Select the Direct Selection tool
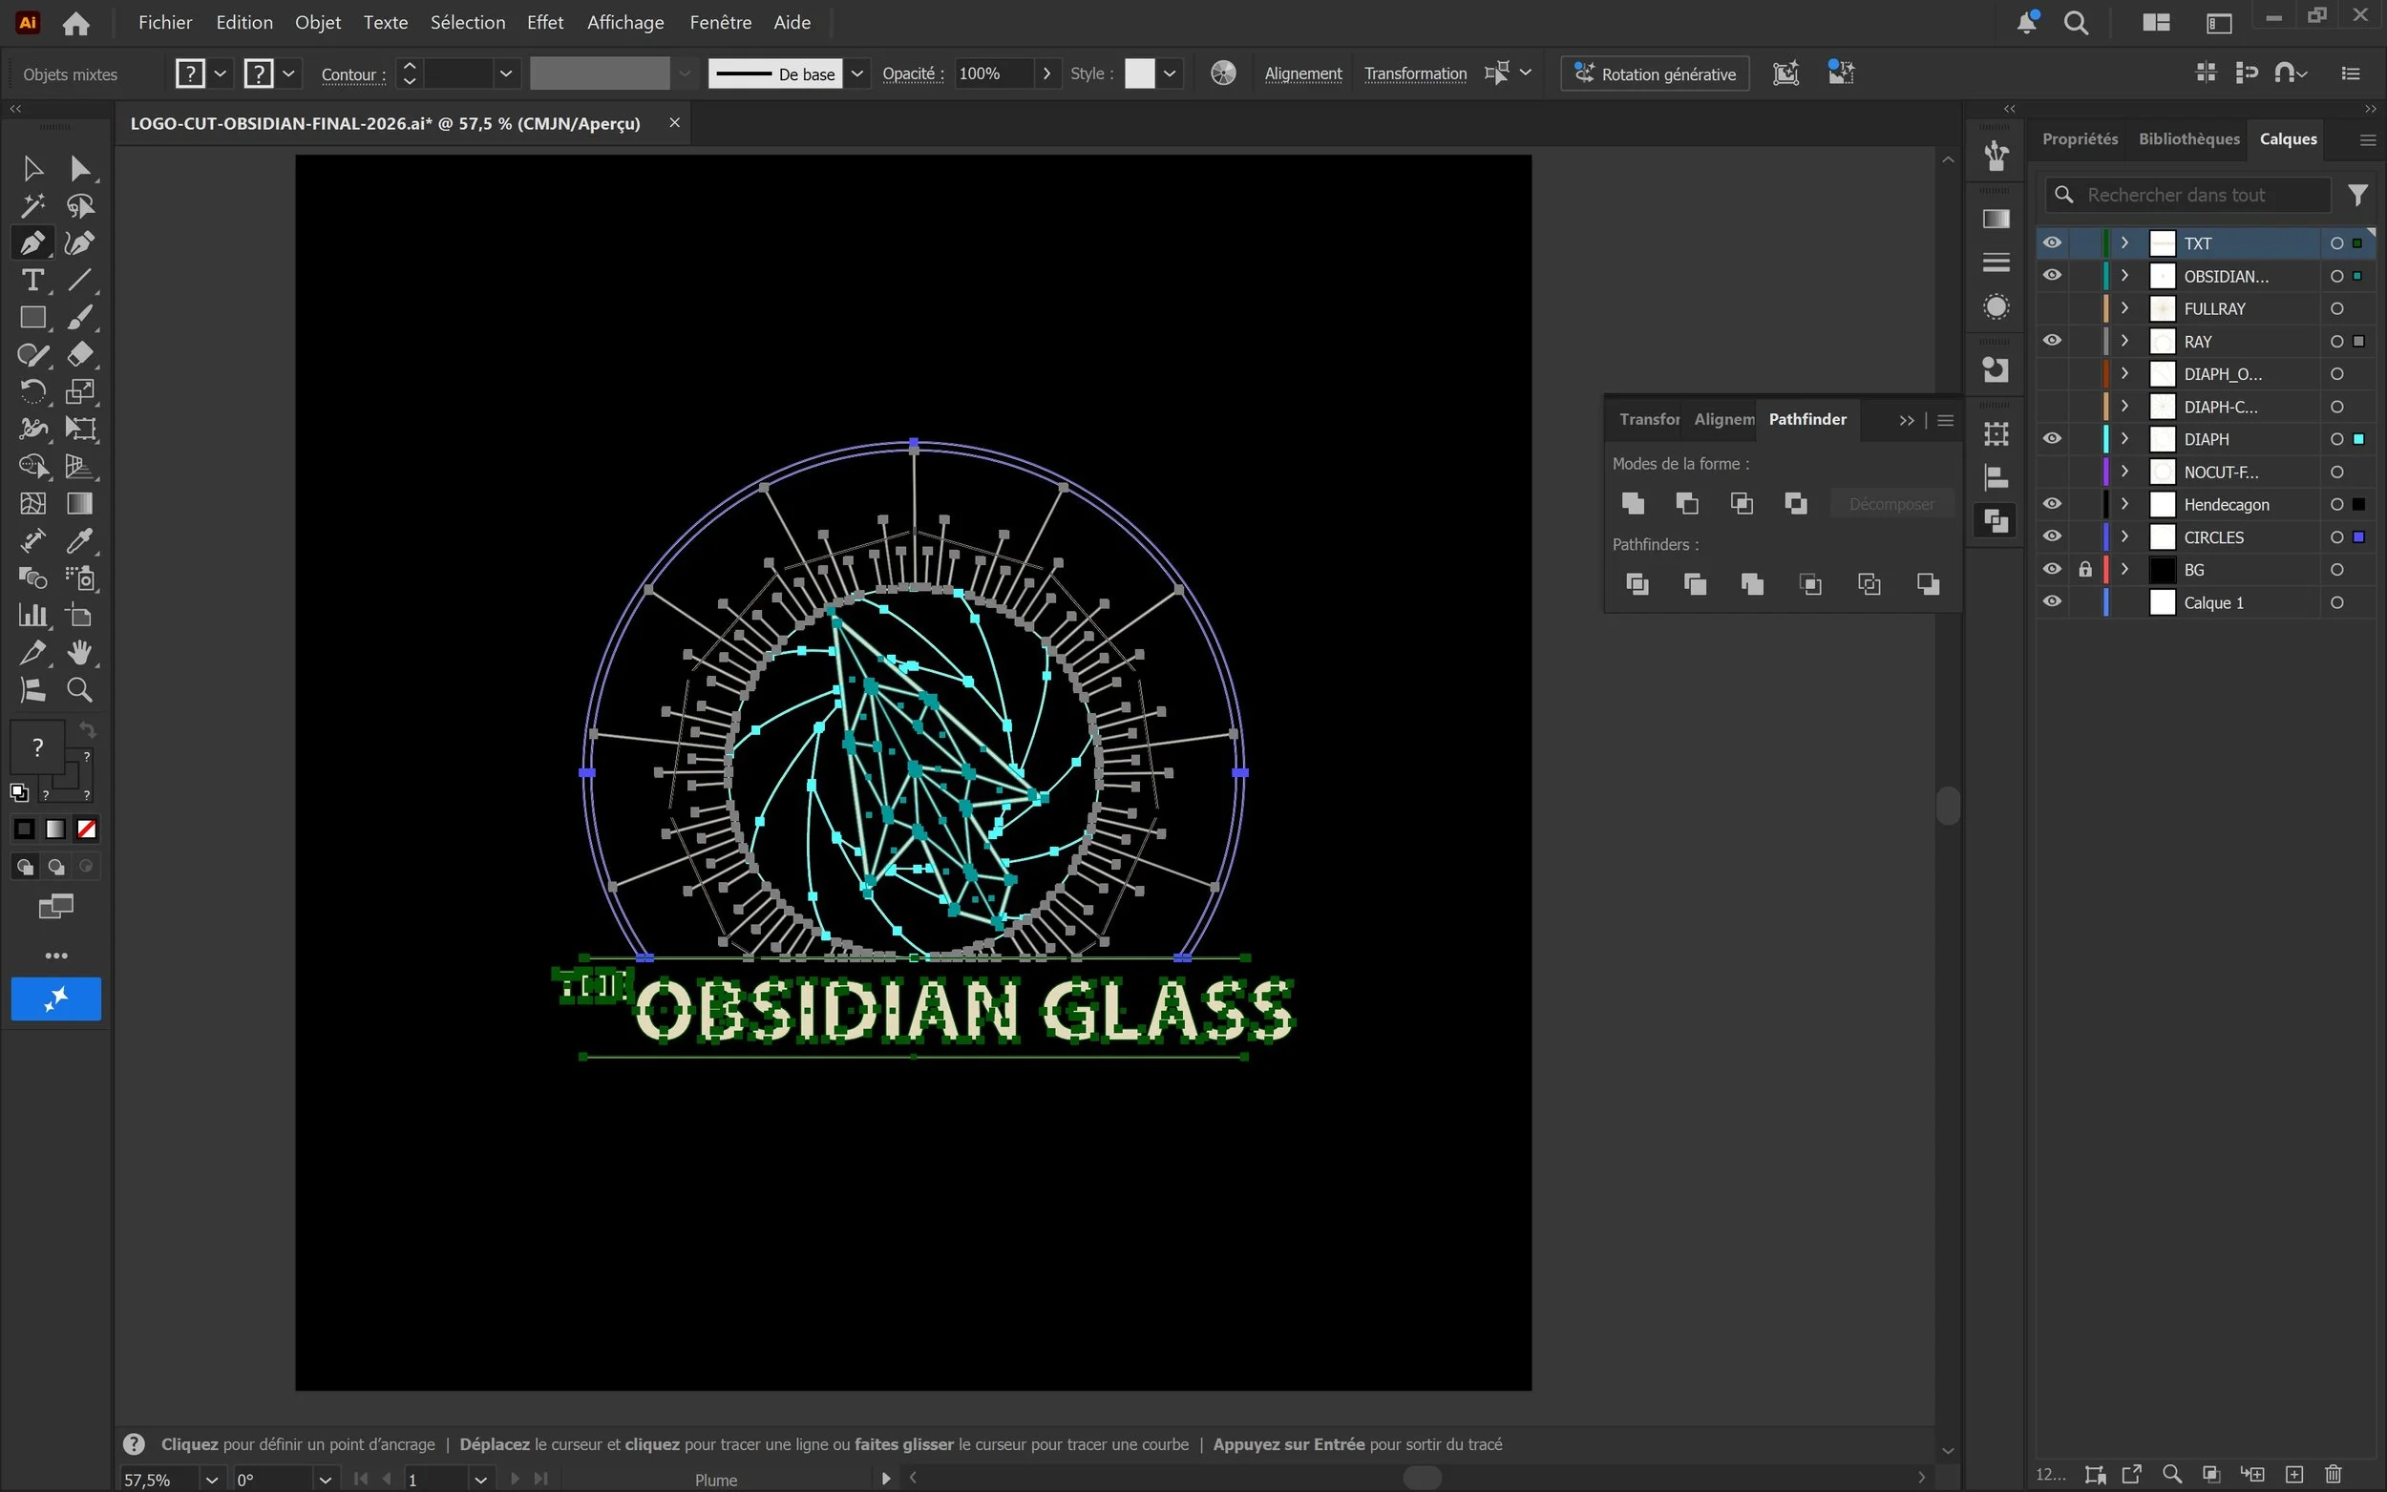 point(80,169)
